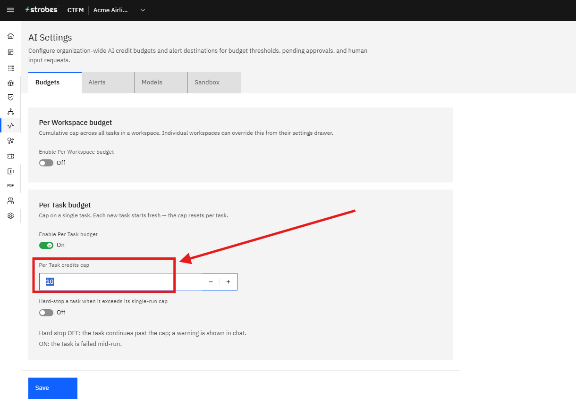Toggle hard-stop for single-run cap
This screenshot has height=404, width=576.
pyautogui.click(x=46, y=313)
